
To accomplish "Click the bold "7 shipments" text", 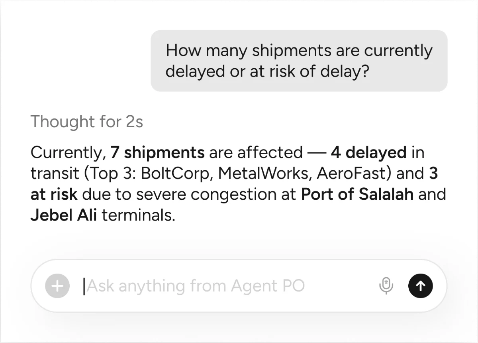I will [x=158, y=152].
